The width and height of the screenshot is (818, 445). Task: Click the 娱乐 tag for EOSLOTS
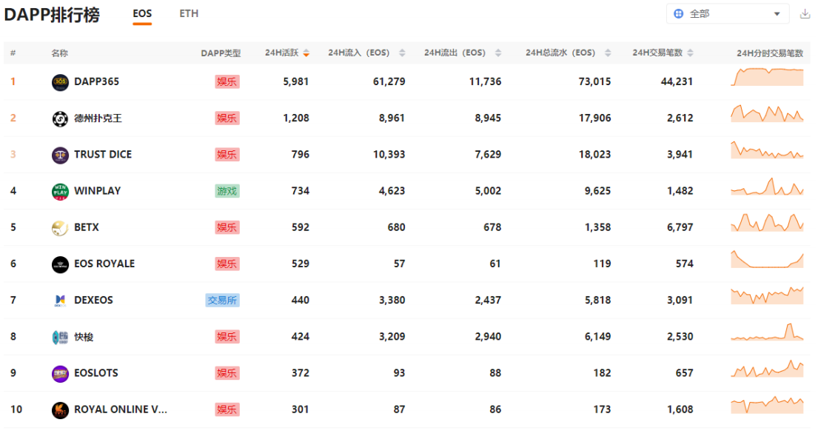[x=227, y=373]
